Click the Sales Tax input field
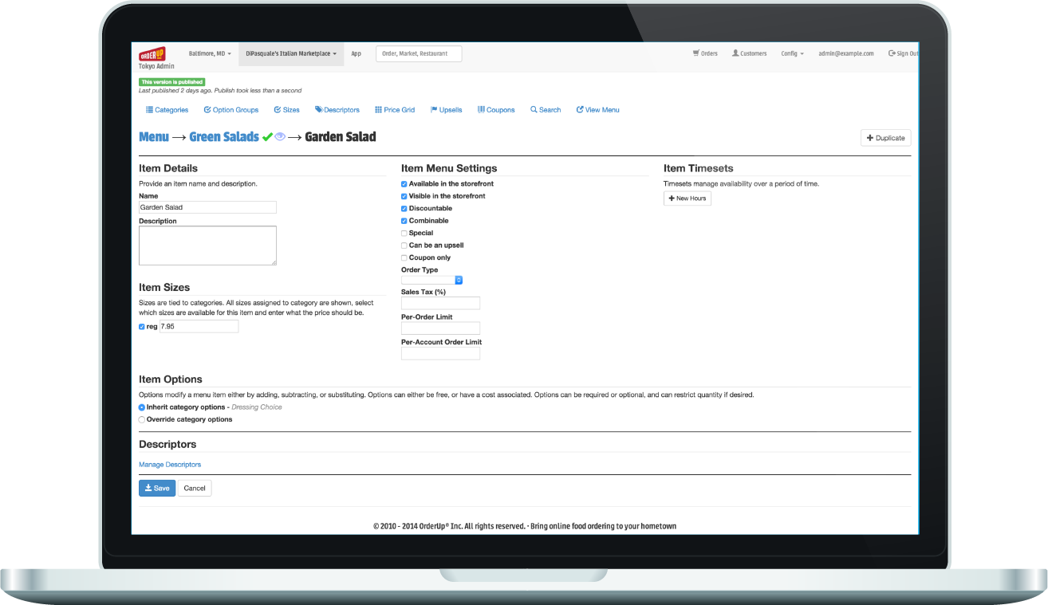Viewport: 1048px width, 605px height. coord(440,303)
